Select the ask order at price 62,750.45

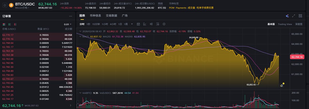point(37,87)
